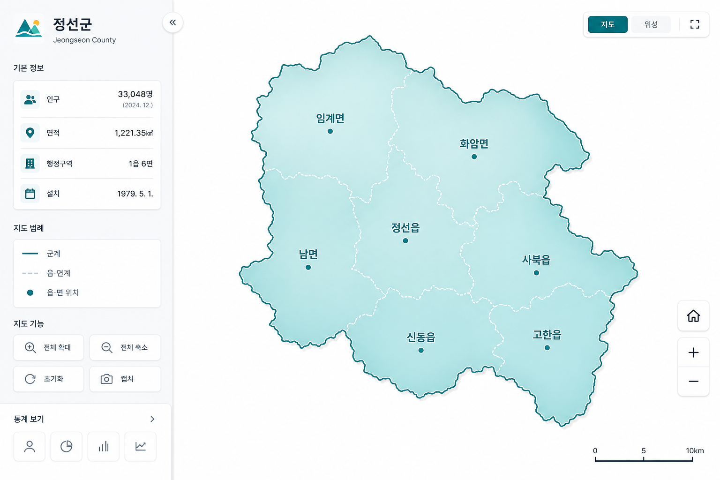
Task: Click the establishment date calendar icon
Action: (x=30, y=194)
